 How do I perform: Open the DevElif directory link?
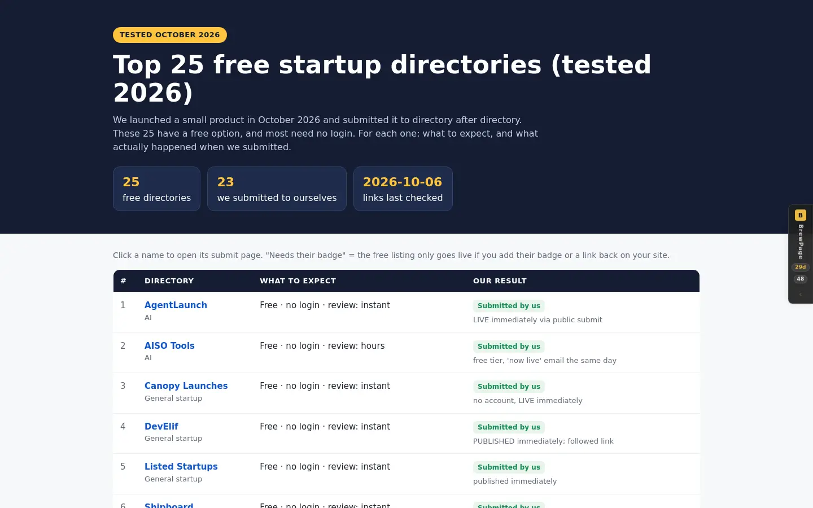pyautogui.click(x=161, y=426)
